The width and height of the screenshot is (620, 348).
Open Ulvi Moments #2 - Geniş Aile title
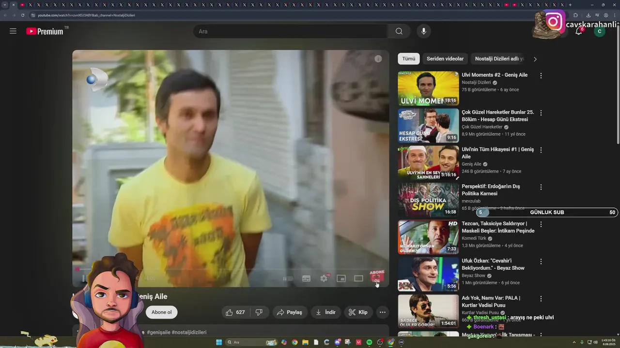click(x=495, y=75)
